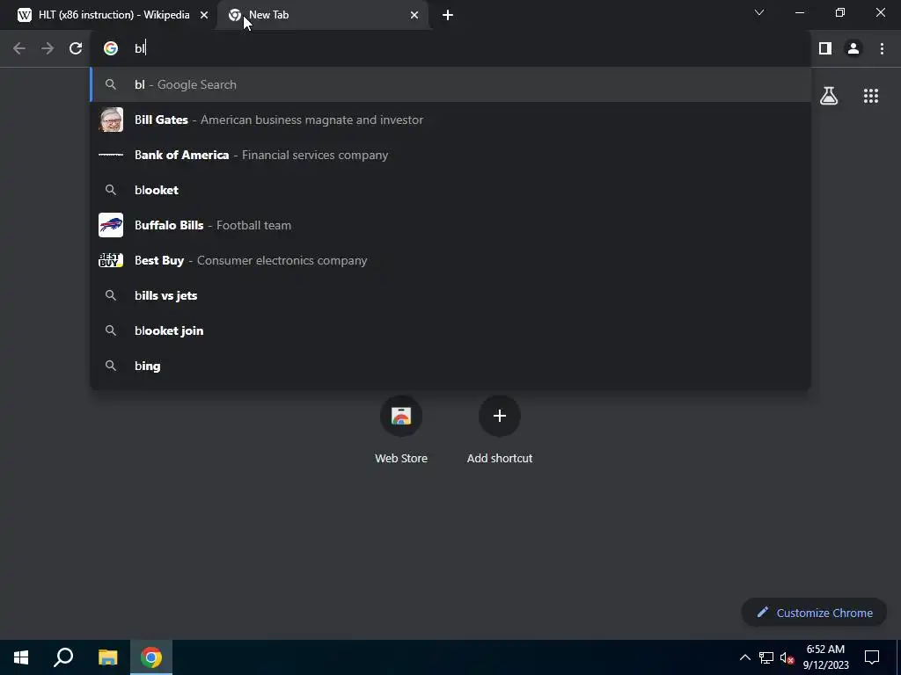This screenshot has width=901, height=675.
Task: Select the New Tab tab
Action: tap(323, 15)
